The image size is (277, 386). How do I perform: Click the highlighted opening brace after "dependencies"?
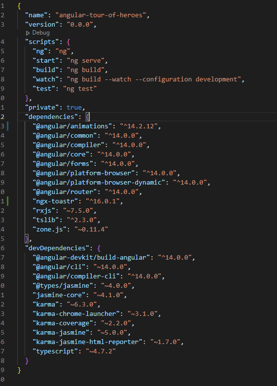(88, 116)
